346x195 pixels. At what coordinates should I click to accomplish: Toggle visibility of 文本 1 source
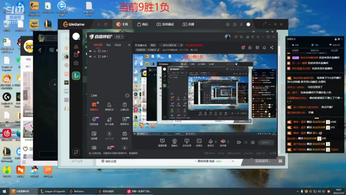coord(90,51)
